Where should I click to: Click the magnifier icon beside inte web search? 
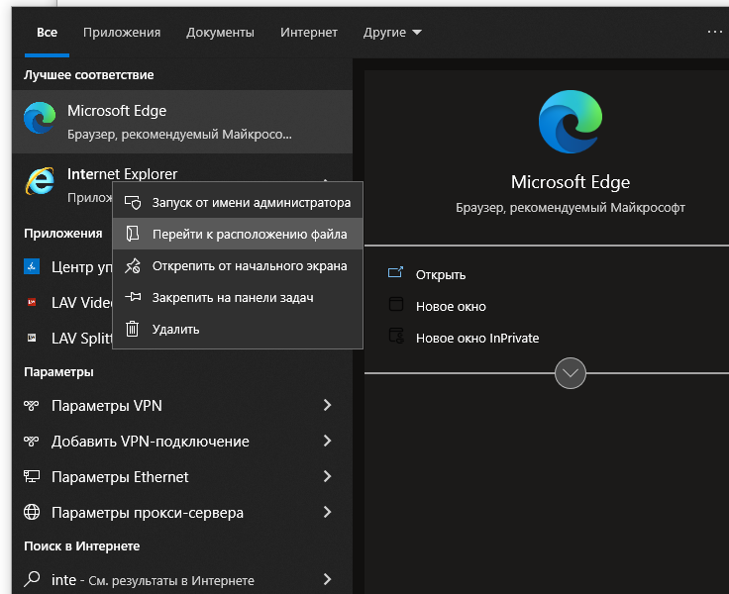click(x=32, y=579)
